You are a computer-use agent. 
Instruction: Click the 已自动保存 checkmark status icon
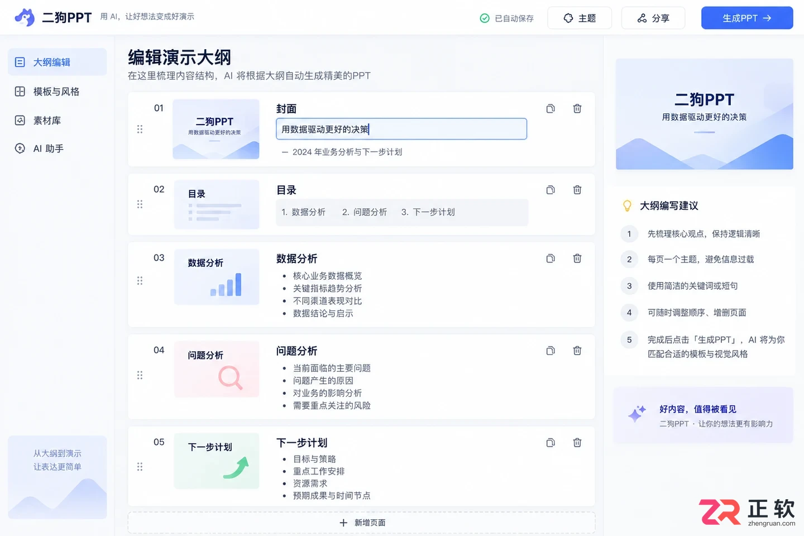(485, 18)
